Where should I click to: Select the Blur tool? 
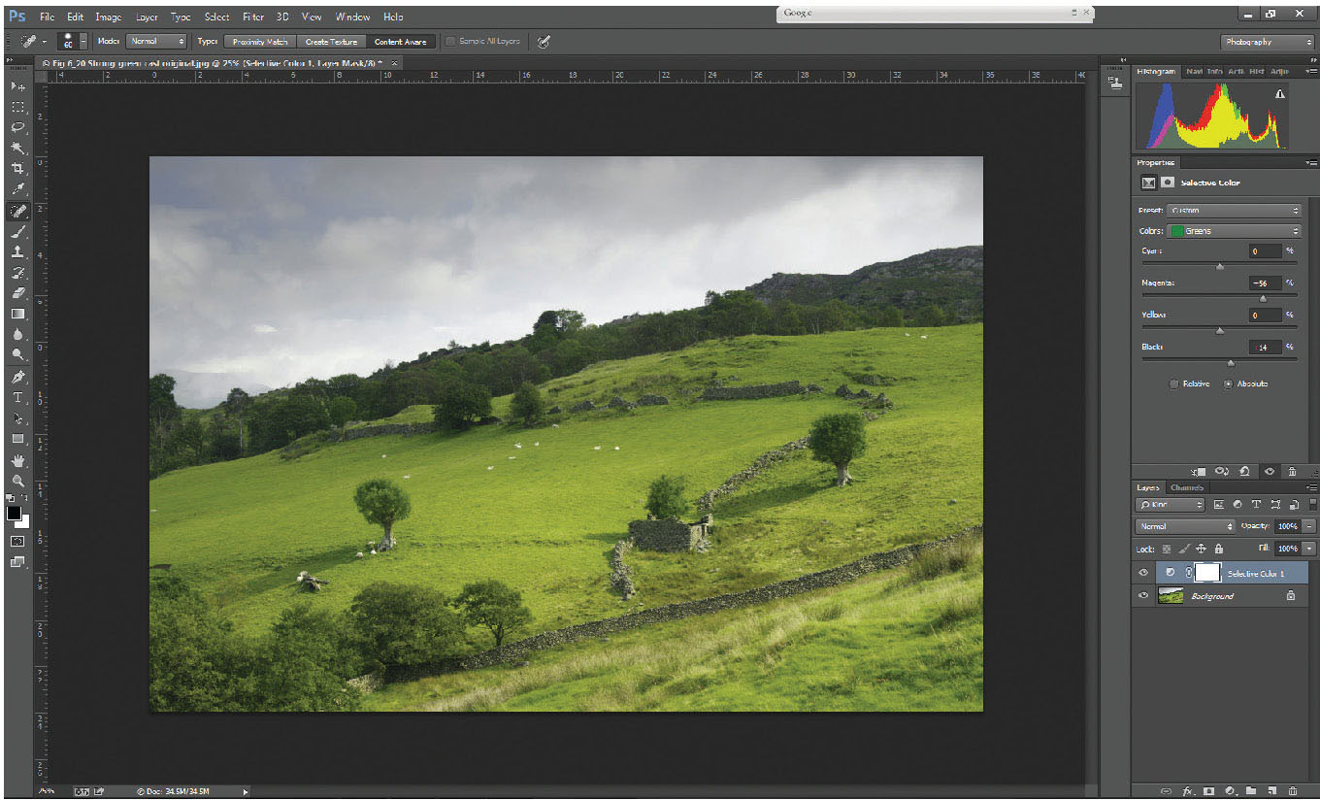[x=17, y=334]
